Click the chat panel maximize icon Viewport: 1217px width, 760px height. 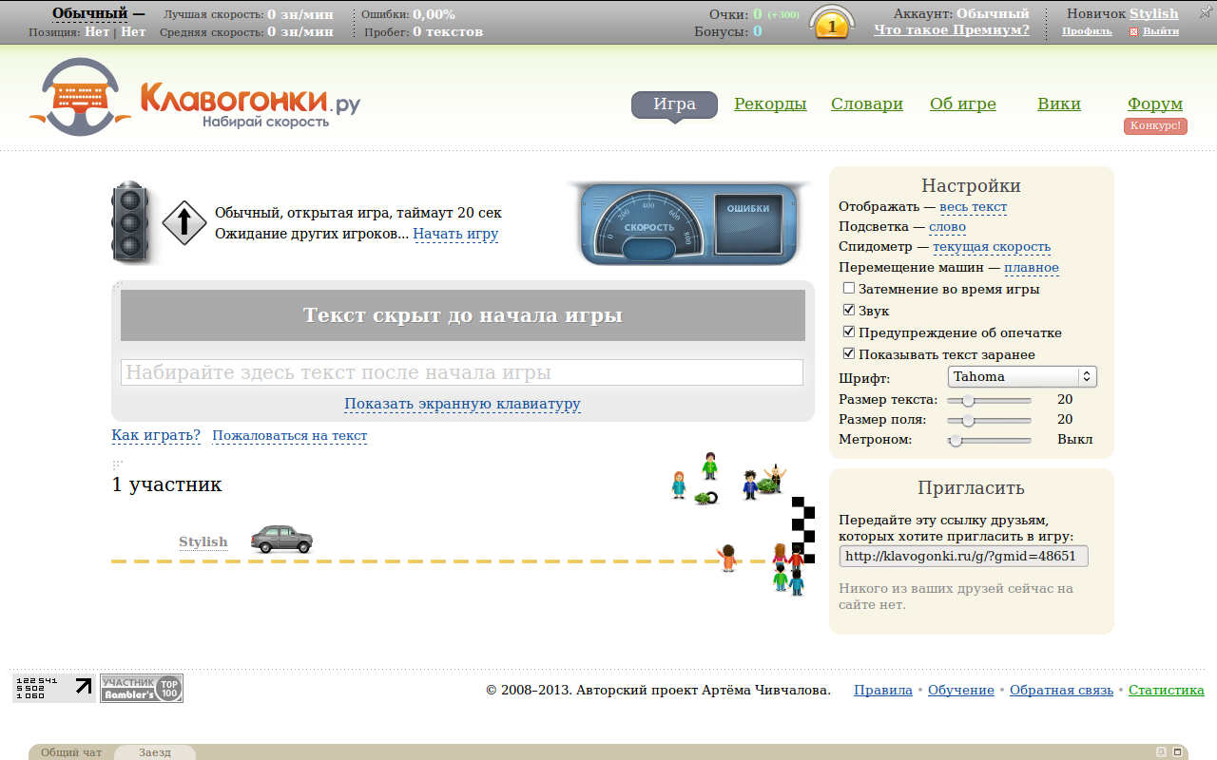click(x=1177, y=751)
